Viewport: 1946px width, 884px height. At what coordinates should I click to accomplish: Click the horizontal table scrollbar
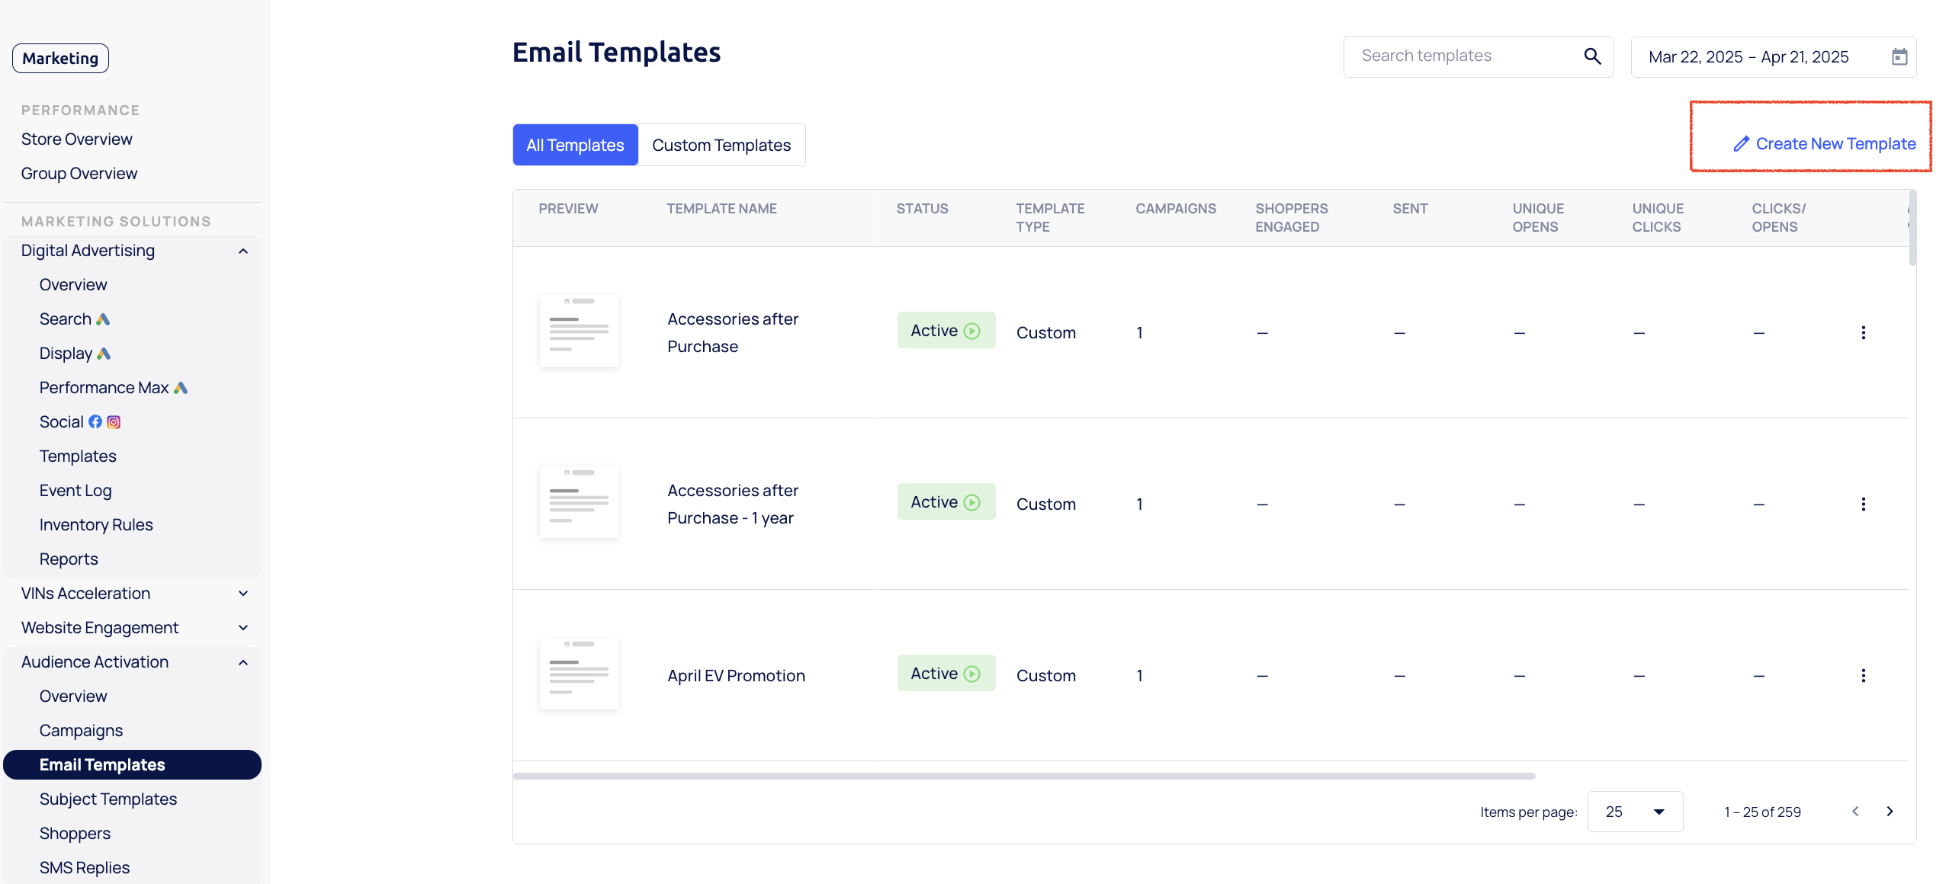1023,777
